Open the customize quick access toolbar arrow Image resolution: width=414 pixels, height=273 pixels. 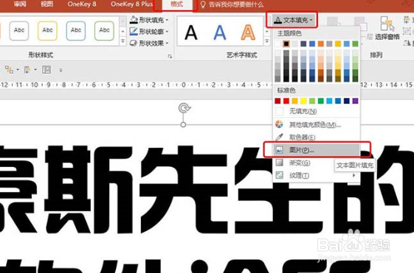pos(61,70)
